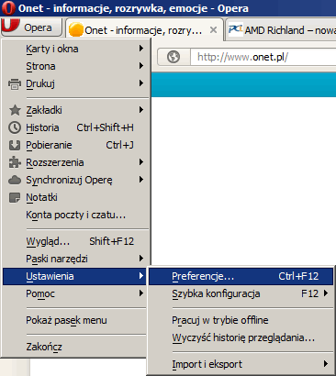Choose Wyczyść historię przeglądania...
Screen dimensions: 336x376
241,337
